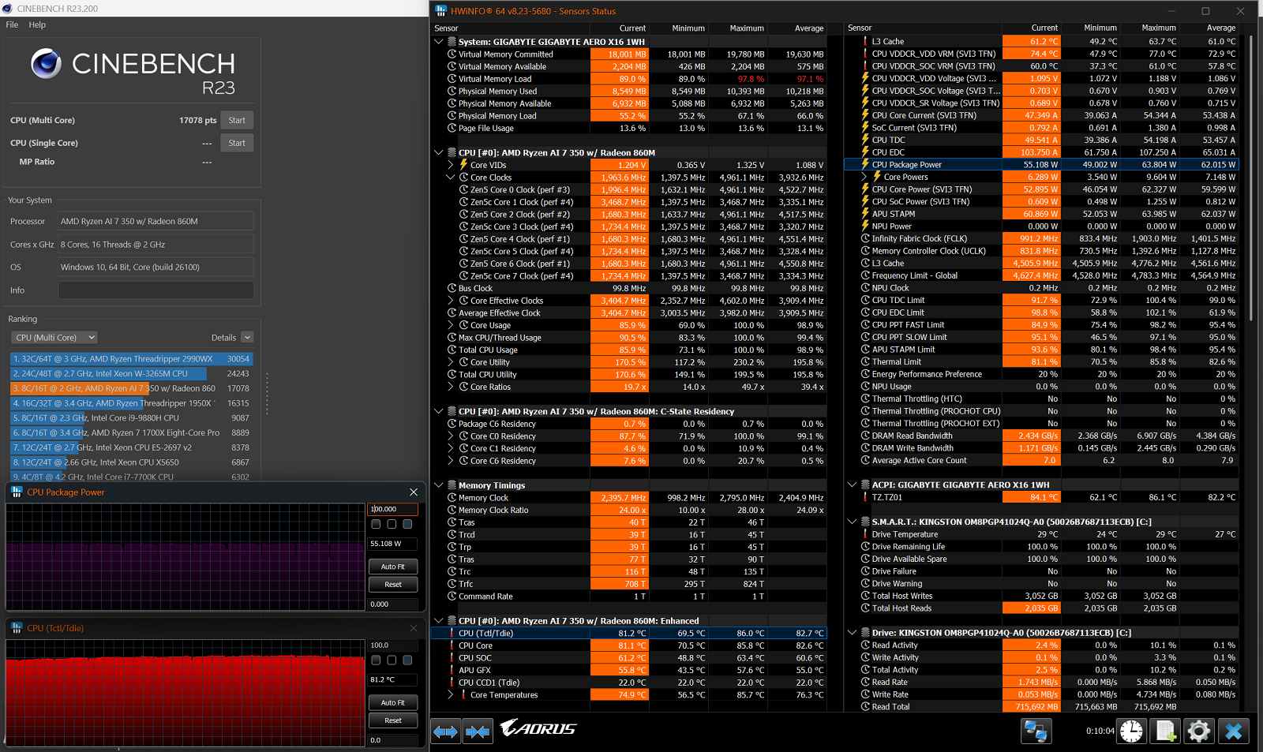Click the AMD Ryzen 7 1700X ranking row
The height and width of the screenshot is (752, 1263).
pos(132,432)
